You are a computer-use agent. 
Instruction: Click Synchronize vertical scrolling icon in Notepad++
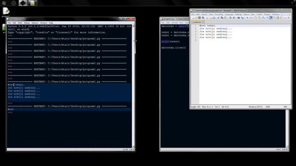(255, 18)
